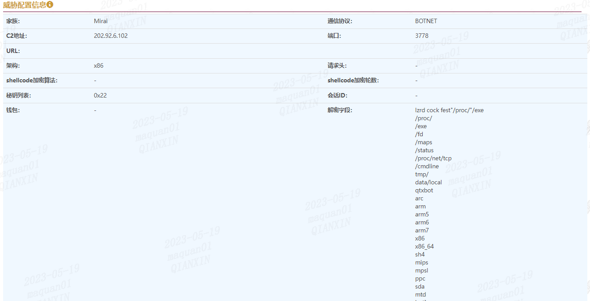Select the arc entry in decrypted fields
The image size is (590, 301).
click(x=419, y=198)
